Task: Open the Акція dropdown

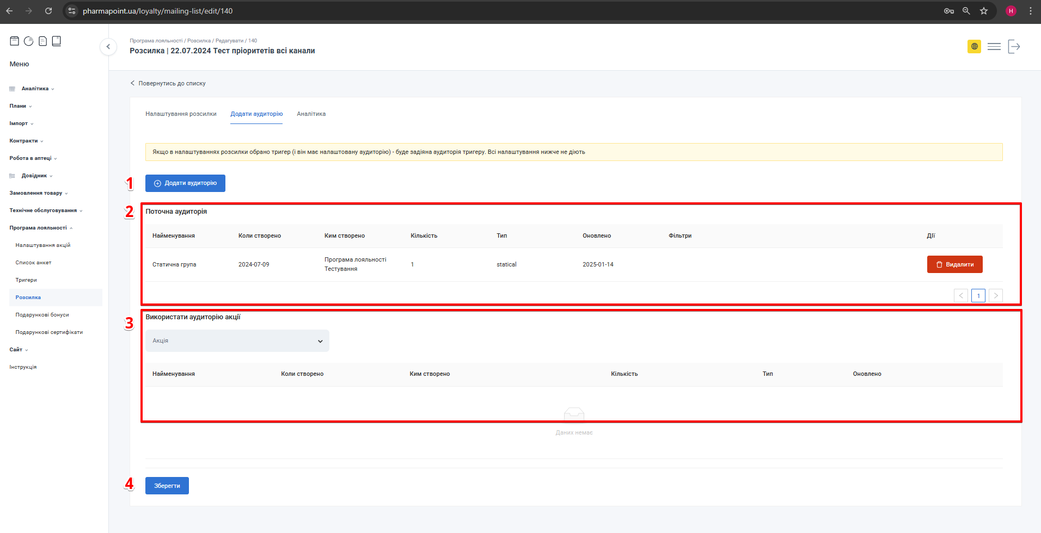Action: tap(237, 341)
